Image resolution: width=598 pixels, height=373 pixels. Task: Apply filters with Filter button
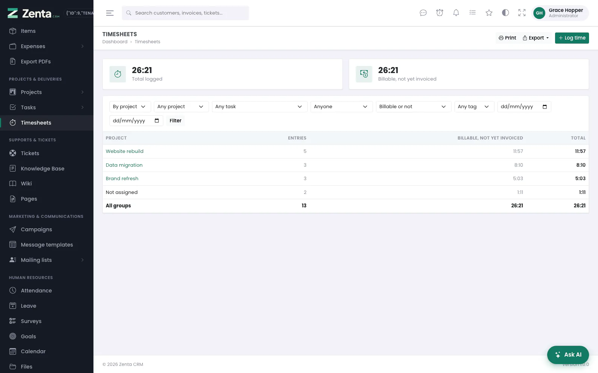(175, 120)
